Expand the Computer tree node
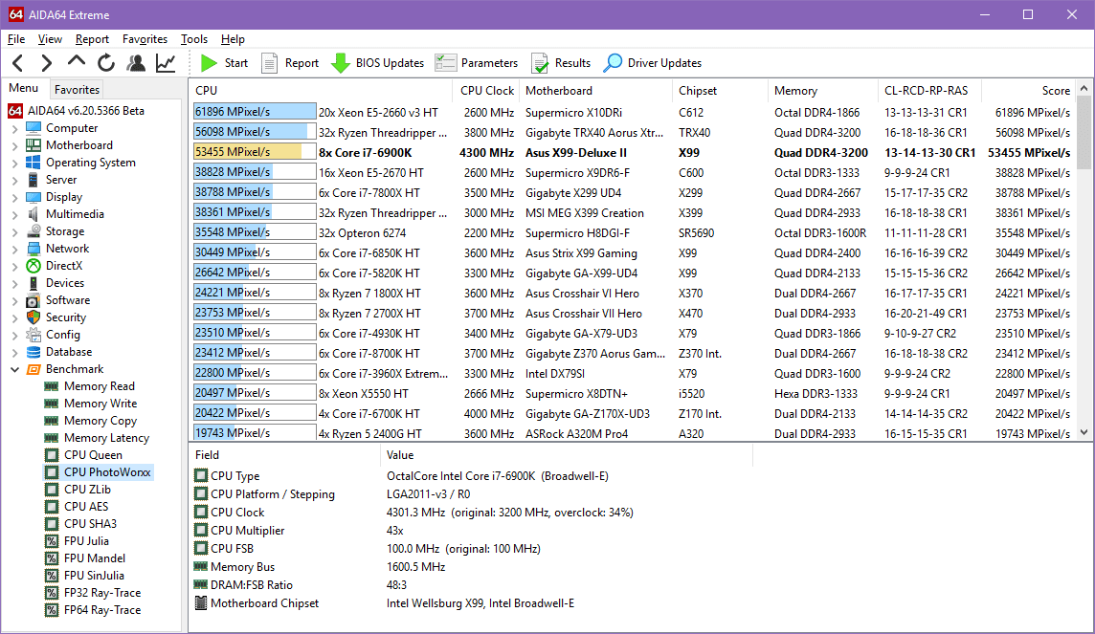 pyautogui.click(x=14, y=128)
